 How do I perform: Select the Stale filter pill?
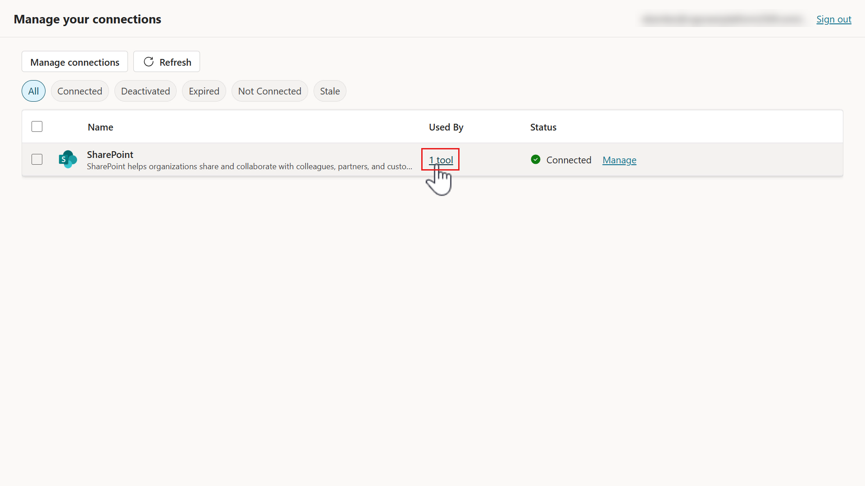pos(330,91)
